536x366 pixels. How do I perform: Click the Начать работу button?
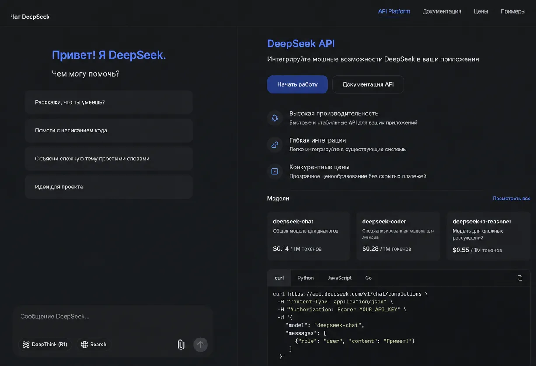tap(298, 84)
